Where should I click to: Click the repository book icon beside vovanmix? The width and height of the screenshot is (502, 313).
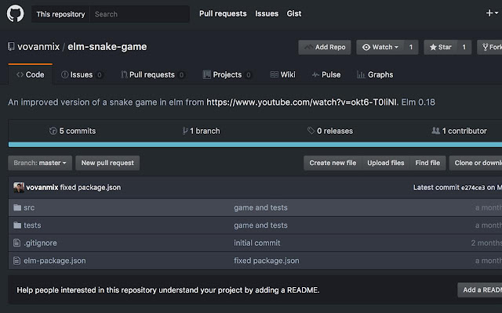(11, 47)
